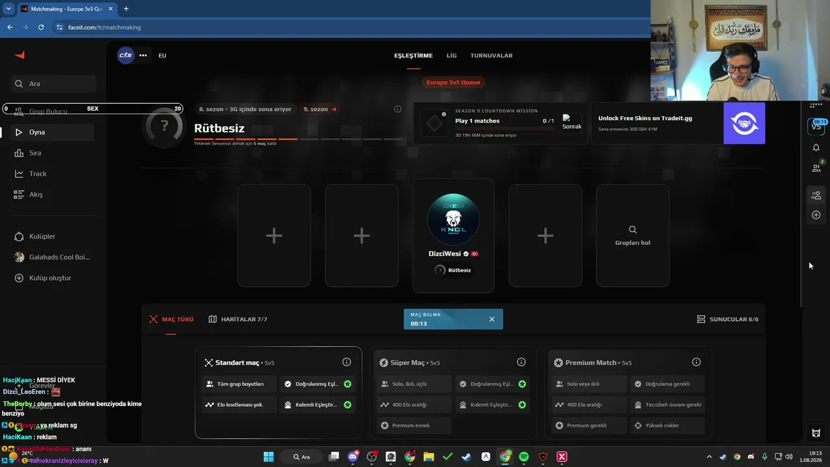Click the Ara search field in sidebar
This screenshot has height=467, width=830.
[x=53, y=84]
